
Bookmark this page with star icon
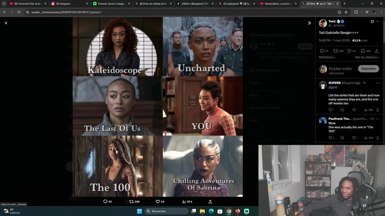tap(346, 12)
